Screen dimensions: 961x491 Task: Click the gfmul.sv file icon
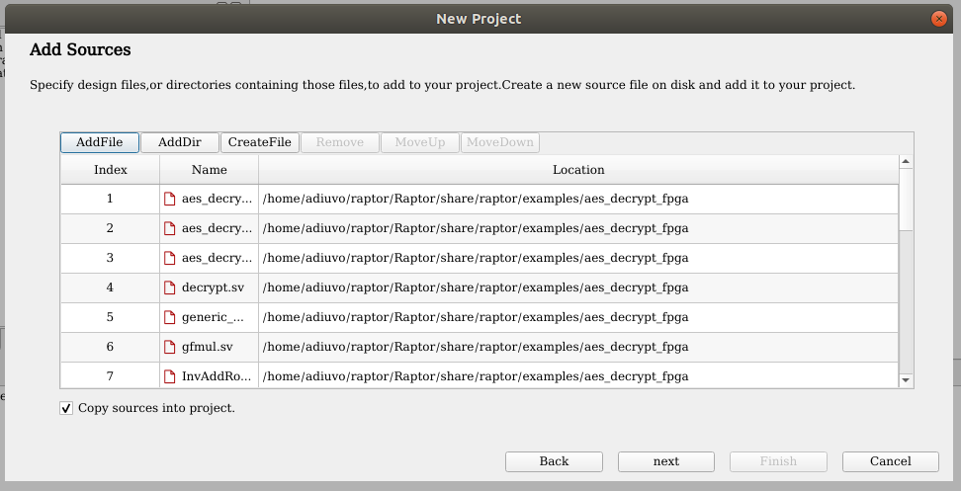[170, 347]
